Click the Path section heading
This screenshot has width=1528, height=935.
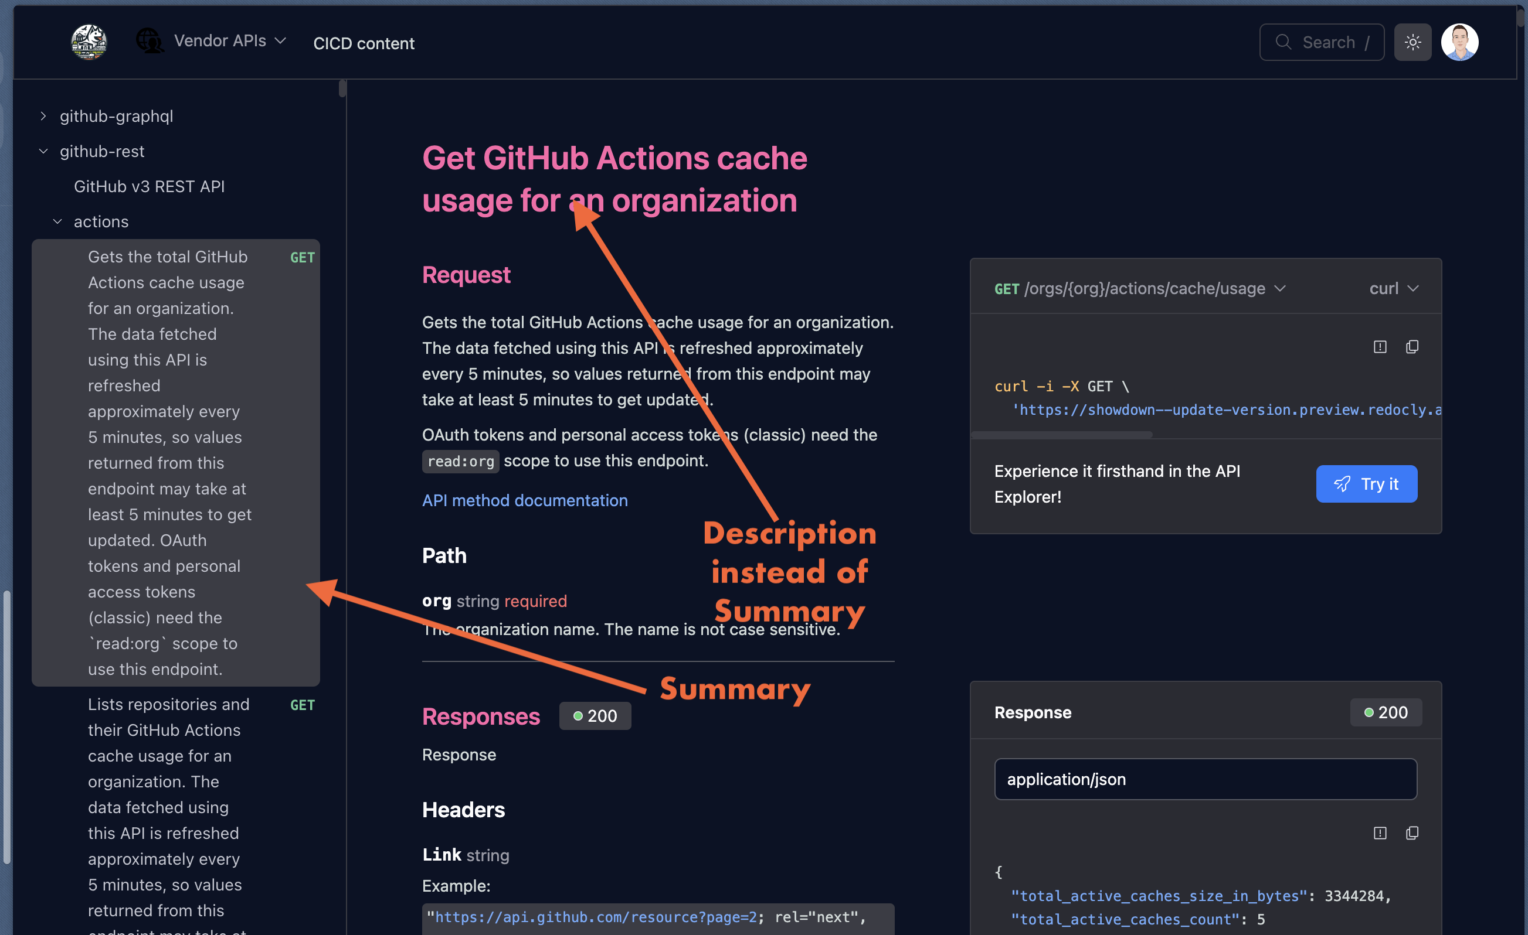tap(444, 556)
